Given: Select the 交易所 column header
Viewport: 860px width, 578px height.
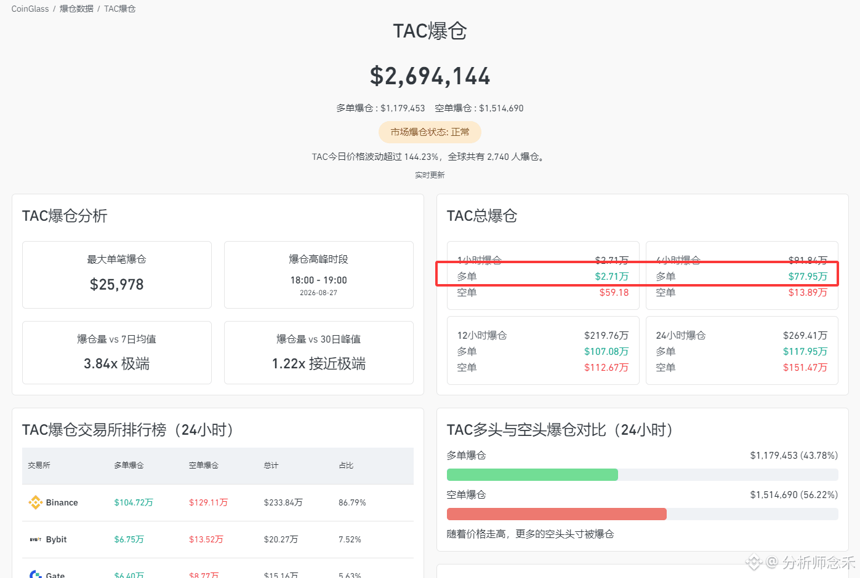Looking at the screenshot, I should 39,465.
